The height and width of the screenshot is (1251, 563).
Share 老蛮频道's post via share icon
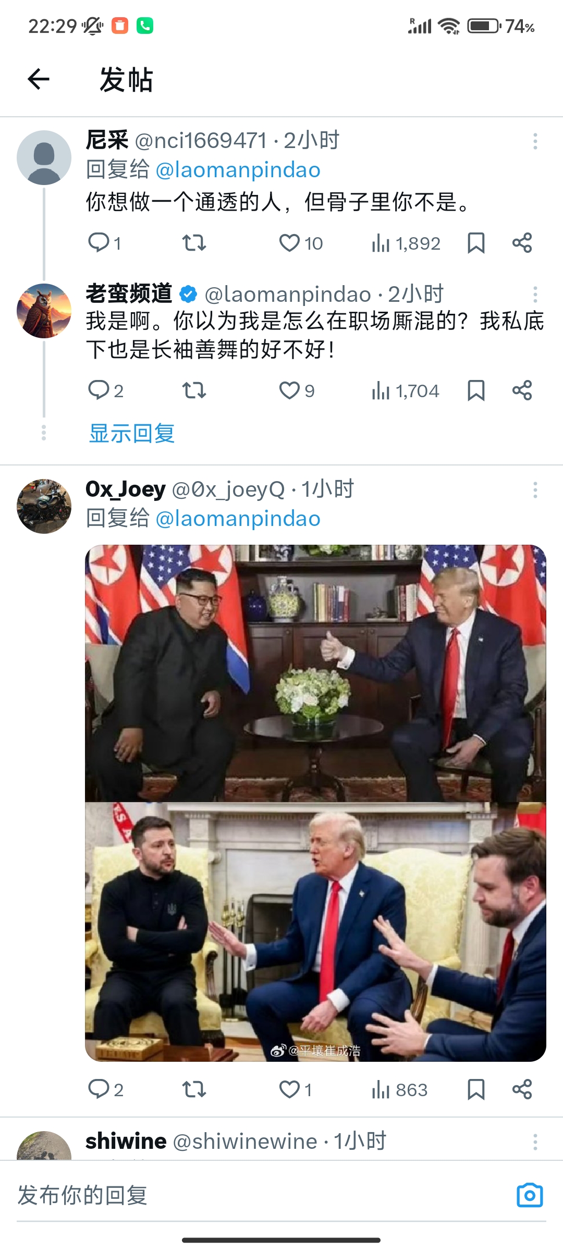pyautogui.click(x=522, y=390)
